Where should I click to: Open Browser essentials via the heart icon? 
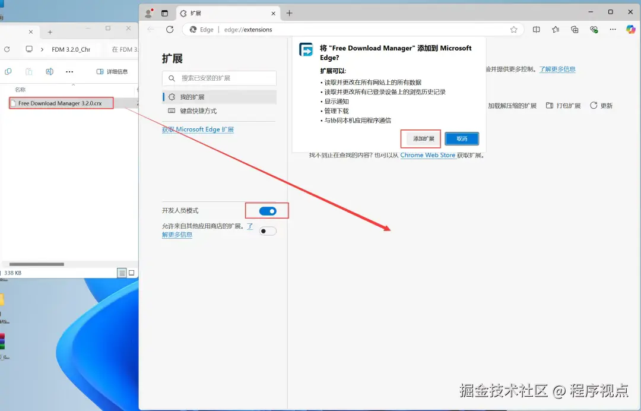click(x=594, y=30)
